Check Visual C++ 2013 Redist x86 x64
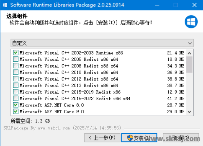203x146 pixels. point(16,85)
